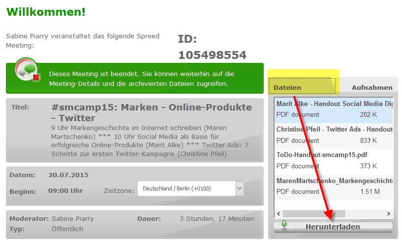Viewport: 402px width, 240px height.
Task: Click the Typ value Öffentlich
Action: point(67,229)
